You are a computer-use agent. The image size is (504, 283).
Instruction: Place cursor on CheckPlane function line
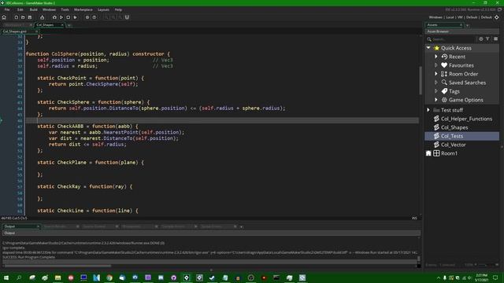(x=91, y=163)
